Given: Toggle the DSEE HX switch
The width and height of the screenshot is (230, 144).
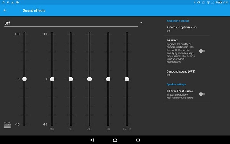Looking at the screenshot, I should tap(202, 51).
